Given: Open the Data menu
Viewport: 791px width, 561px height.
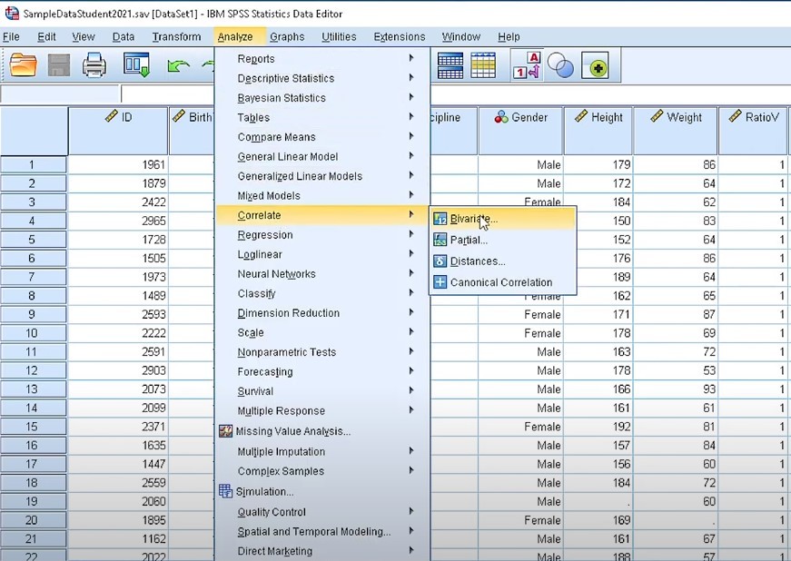Looking at the screenshot, I should point(124,37).
